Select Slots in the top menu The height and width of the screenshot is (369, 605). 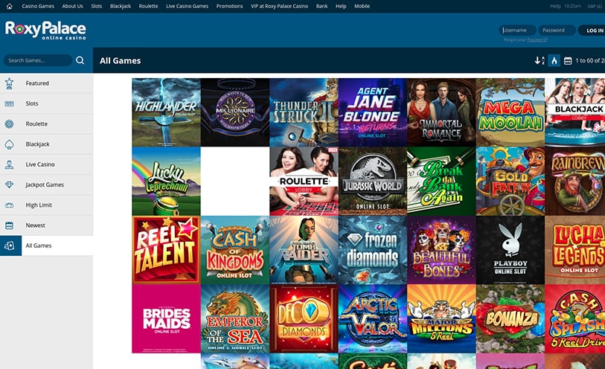97,6
